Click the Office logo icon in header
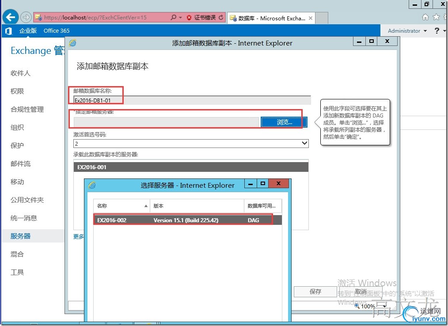This screenshot has height=326, width=448. [x=8, y=30]
